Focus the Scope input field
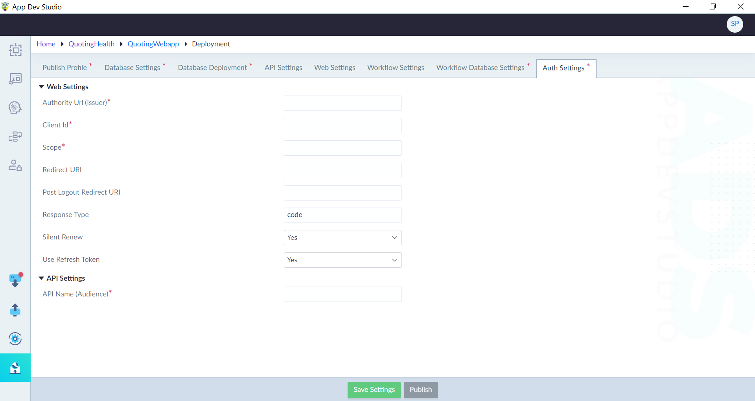 click(343, 148)
